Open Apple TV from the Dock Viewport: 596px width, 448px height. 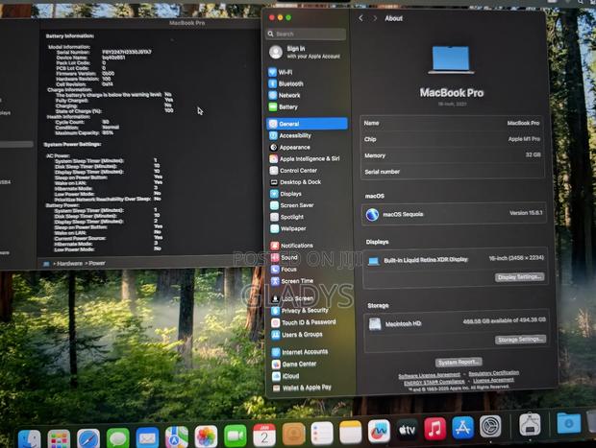pyautogui.click(x=407, y=430)
